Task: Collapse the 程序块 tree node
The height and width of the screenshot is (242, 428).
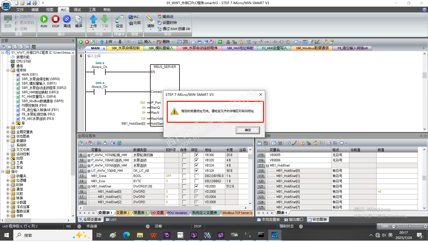Action: [8, 70]
